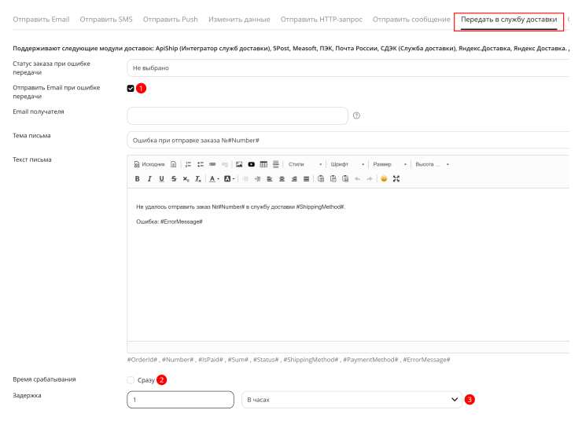Switch to Изменить данные tab
Image resolution: width=582 pixels, height=421 pixels.
(x=239, y=20)
